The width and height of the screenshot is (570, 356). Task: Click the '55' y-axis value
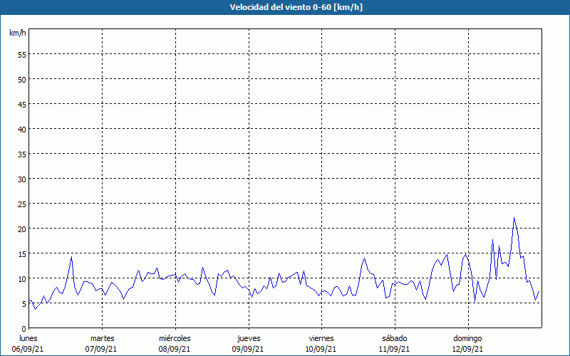pyautogui.click(x=22, y=55)
